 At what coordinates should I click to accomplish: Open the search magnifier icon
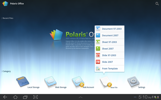[157, 3]
